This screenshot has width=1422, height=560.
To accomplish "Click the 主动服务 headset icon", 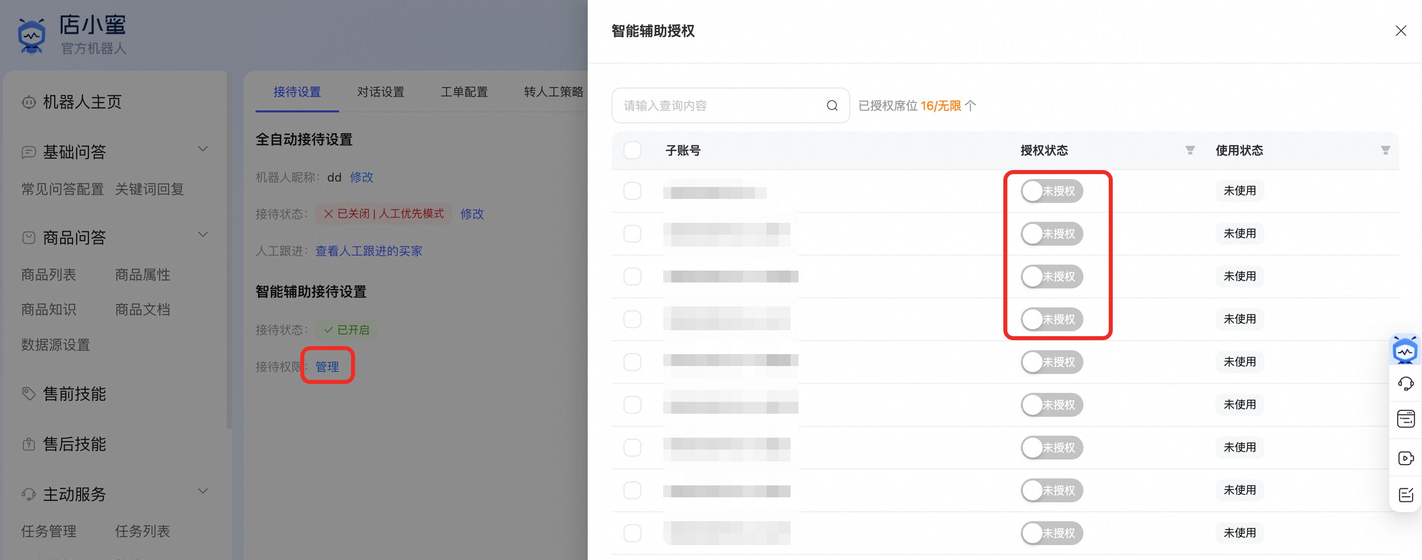I will [29, 494].
